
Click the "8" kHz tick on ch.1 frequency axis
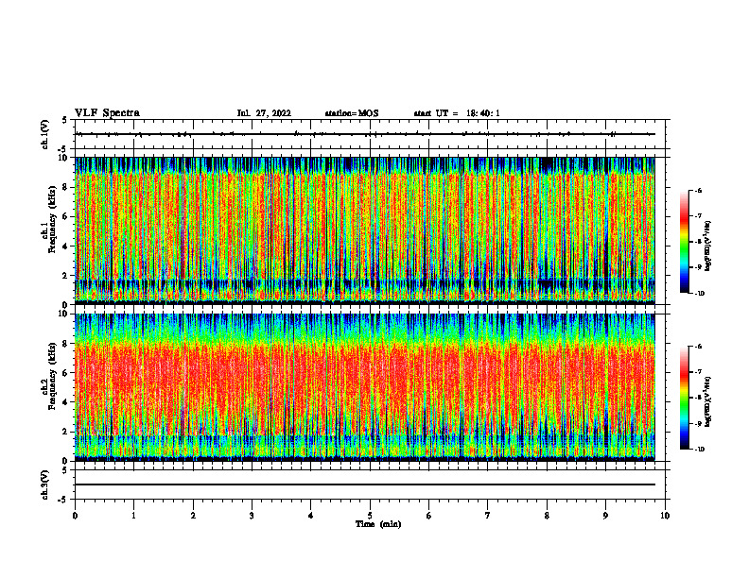pyautogui.click(x=66, y=187)
